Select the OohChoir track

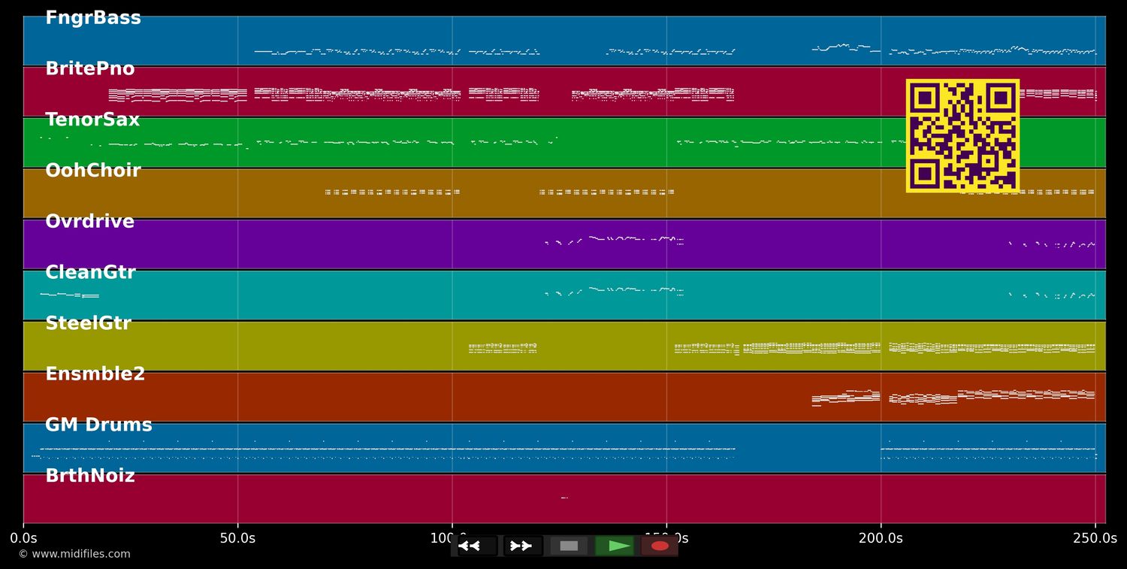point(92,170)
